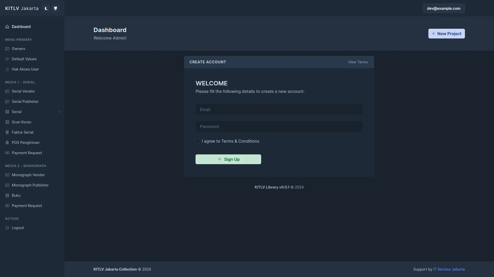This screenshot has height=277, width=494.
Task: Click the New Project button
Action: (x=446, y=34)
